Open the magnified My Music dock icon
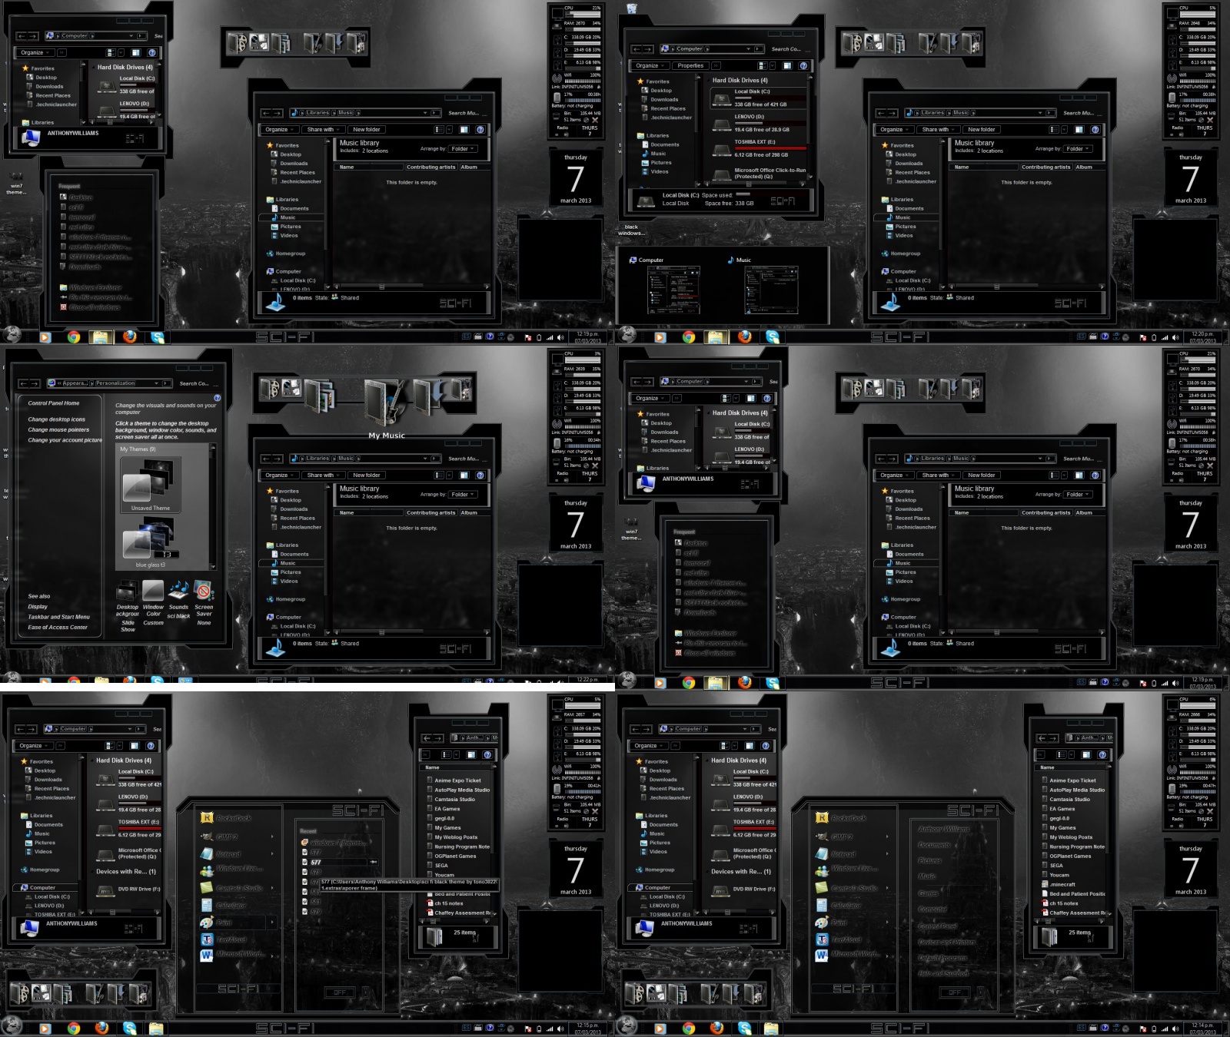Screen dimensions: 1230x1037 [x=386, y=401]
